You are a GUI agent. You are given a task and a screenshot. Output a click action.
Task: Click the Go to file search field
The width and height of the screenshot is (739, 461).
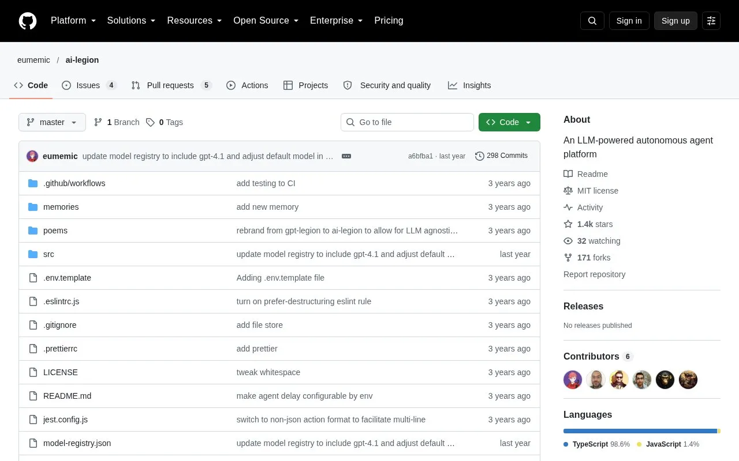pyautogui.click(x=407, y=122)
